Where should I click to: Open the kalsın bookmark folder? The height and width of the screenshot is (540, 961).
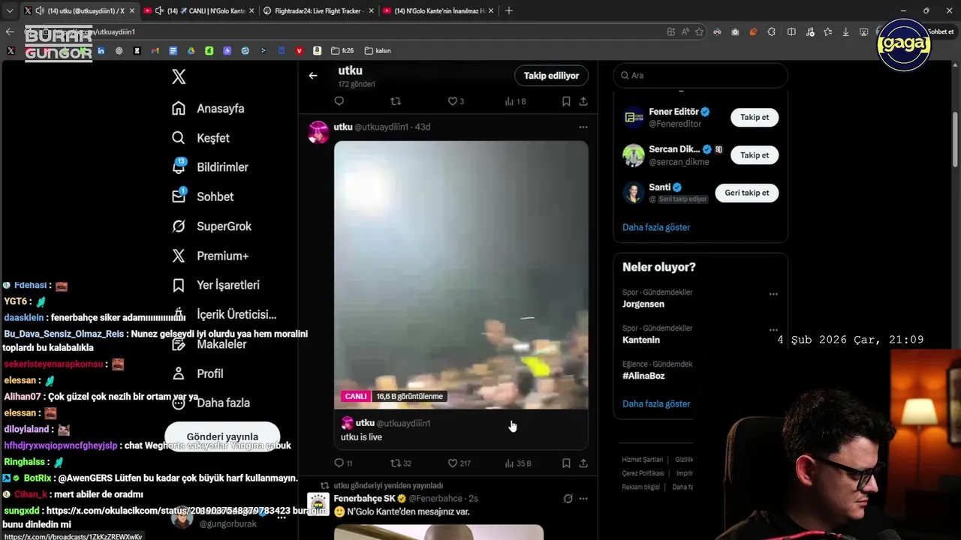click(378, 51)
